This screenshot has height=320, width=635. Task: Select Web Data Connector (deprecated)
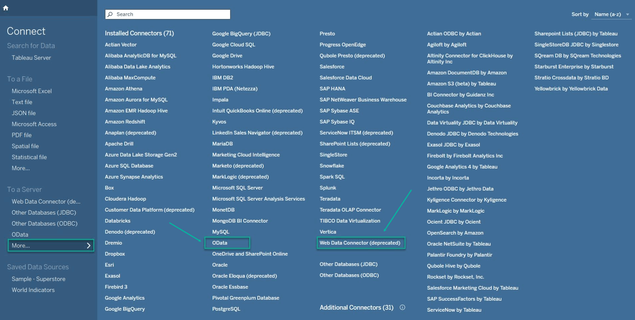(x=361, y=242)
